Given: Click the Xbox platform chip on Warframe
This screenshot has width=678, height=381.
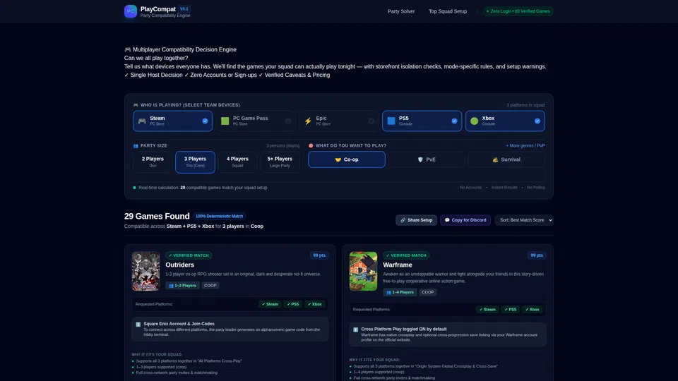Looking at the screenshot, I should 532,309.
